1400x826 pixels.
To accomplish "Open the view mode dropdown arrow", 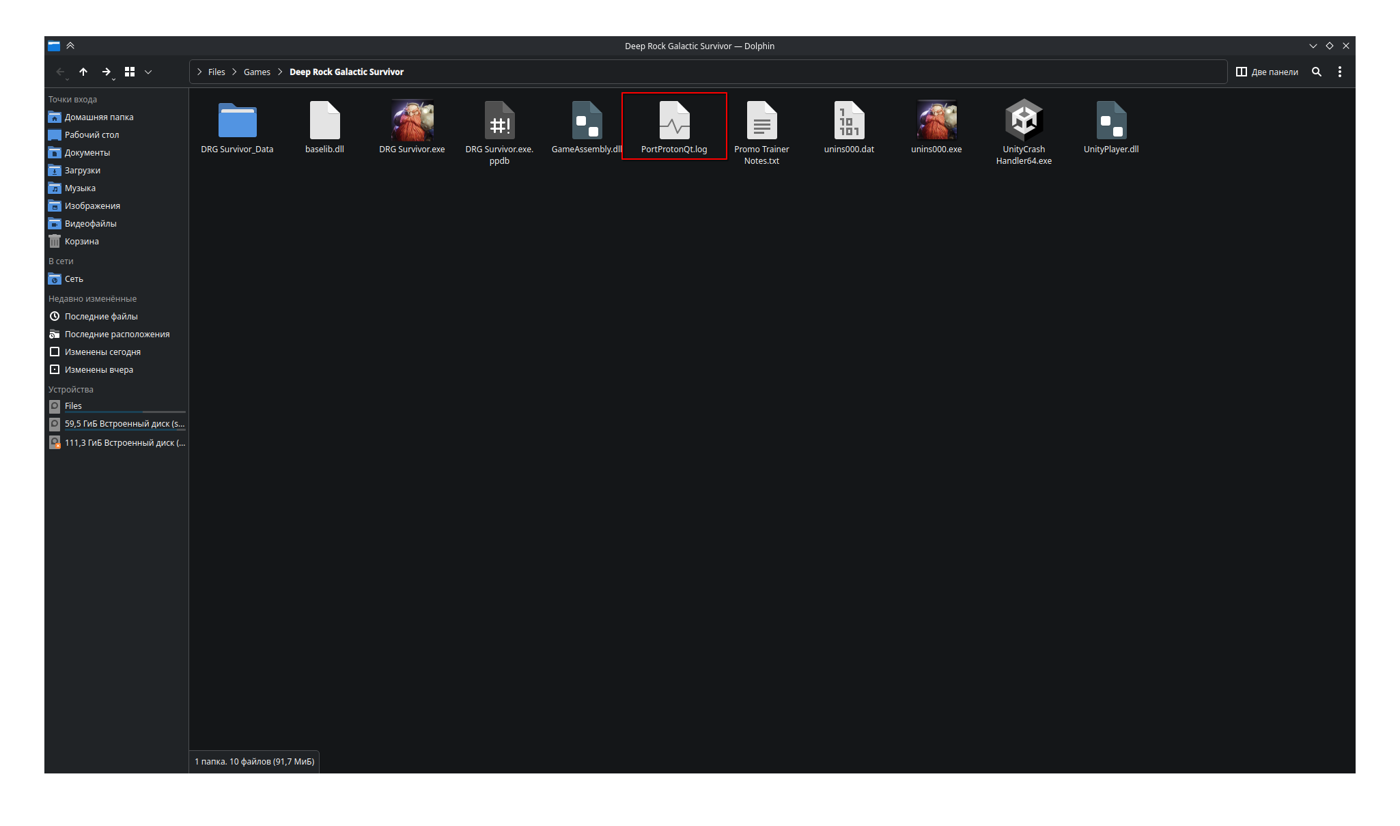I will 148,72.
